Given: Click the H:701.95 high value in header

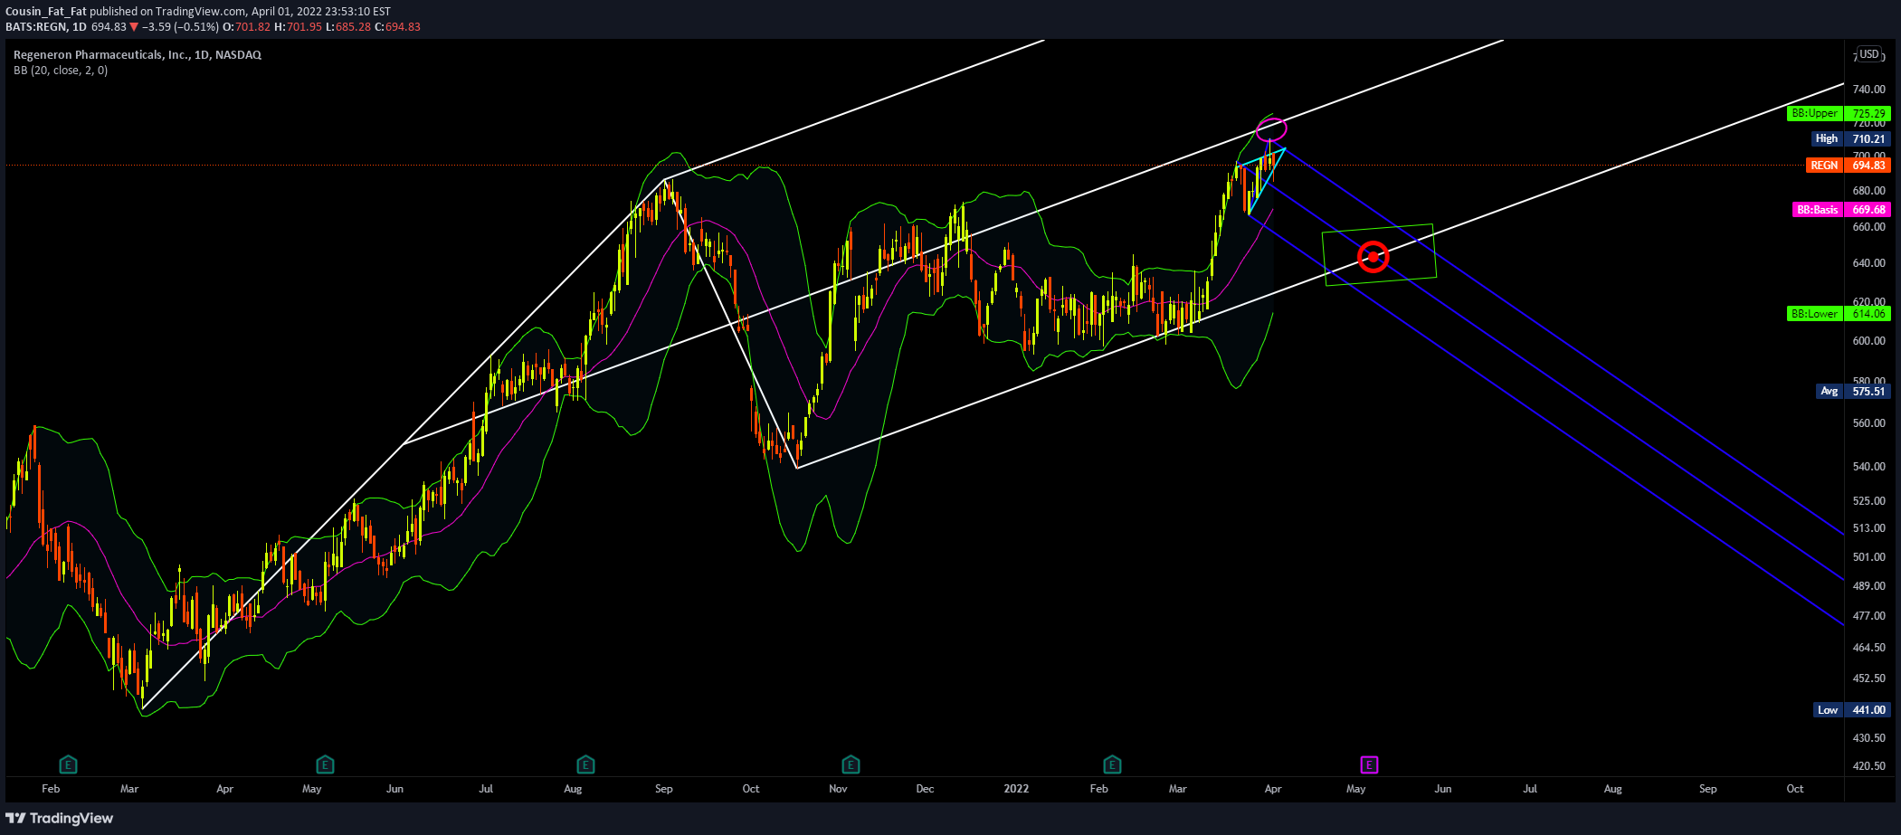Looking at the screenshot, I should [x=299, y=27].
